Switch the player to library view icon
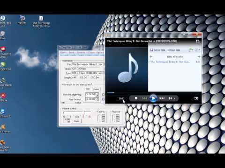 pyautogui.click(x=197, y=41)
